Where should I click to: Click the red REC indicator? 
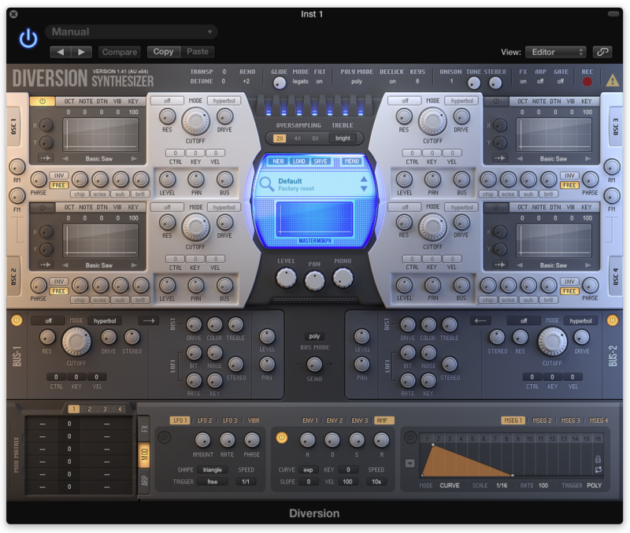[587, 82]
